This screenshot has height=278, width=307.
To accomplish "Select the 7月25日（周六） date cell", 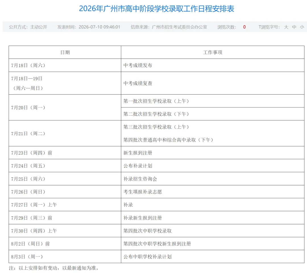I will [x=65, y=179].
